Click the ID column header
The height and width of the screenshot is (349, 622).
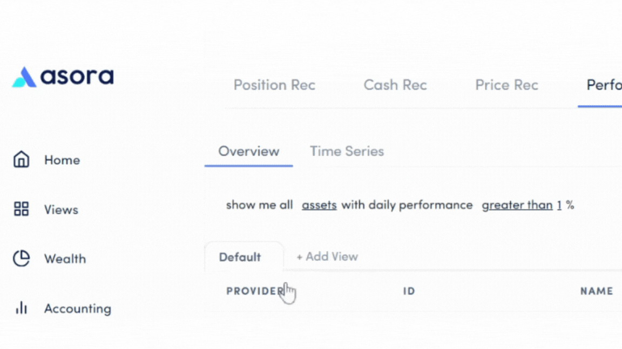click(409, 291)
